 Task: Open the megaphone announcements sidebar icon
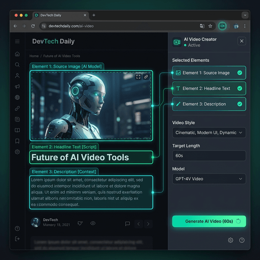click(17, 87)
